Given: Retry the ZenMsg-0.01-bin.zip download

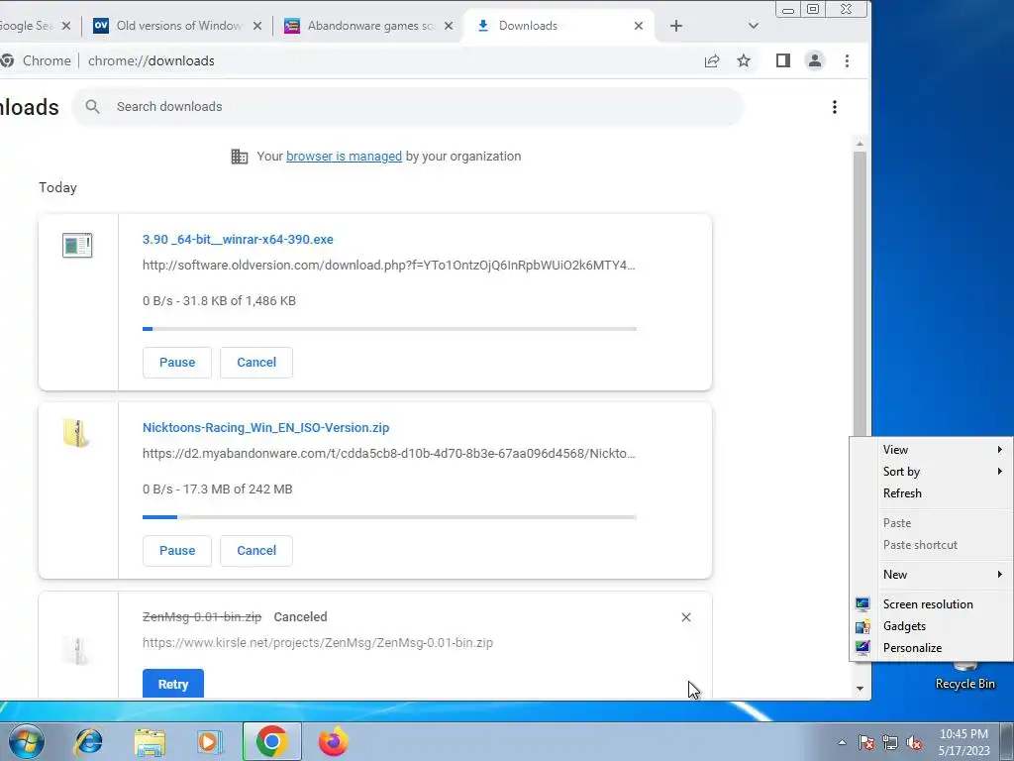Looking at the screenshot, I should click(x=173, y=684).
